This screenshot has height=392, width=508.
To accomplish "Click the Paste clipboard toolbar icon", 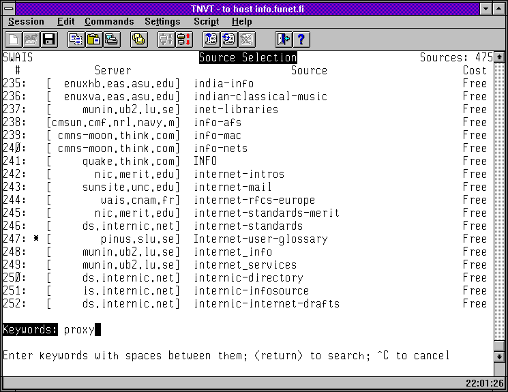I will click(93, 40).
